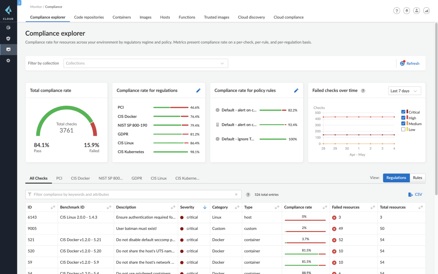Click the user profile icon
Viewport: 438px width, 274px height.
pyautogui.click(x=416, y=10)
